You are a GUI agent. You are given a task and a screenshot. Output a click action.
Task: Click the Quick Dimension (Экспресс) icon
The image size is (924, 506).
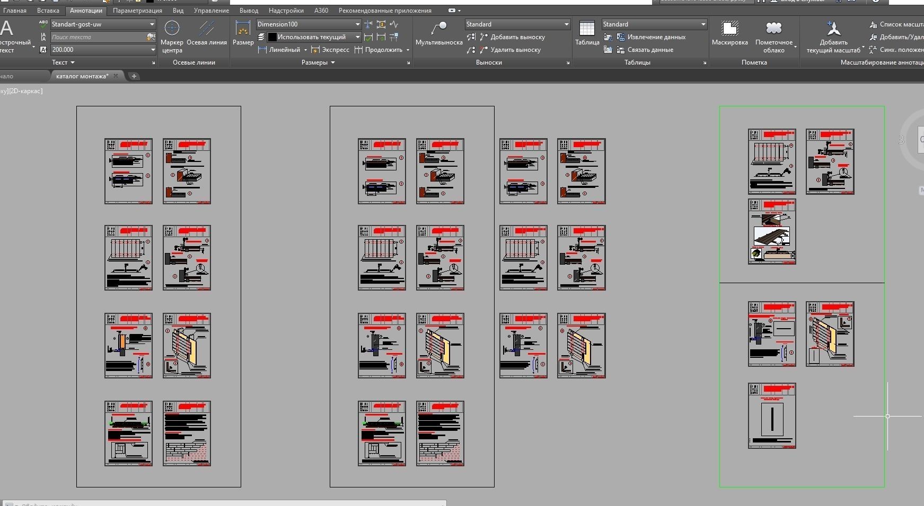(x=315, y=50)
